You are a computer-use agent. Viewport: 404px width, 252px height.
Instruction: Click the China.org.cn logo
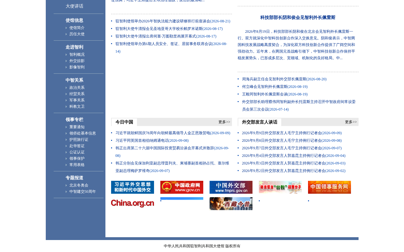(133, 203)
